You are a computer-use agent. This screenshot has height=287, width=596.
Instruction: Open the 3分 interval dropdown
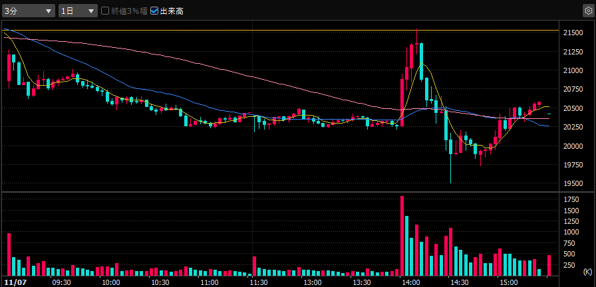(29, 11)
